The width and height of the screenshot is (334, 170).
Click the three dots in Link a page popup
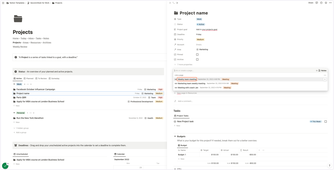click(x=325, y=75)
